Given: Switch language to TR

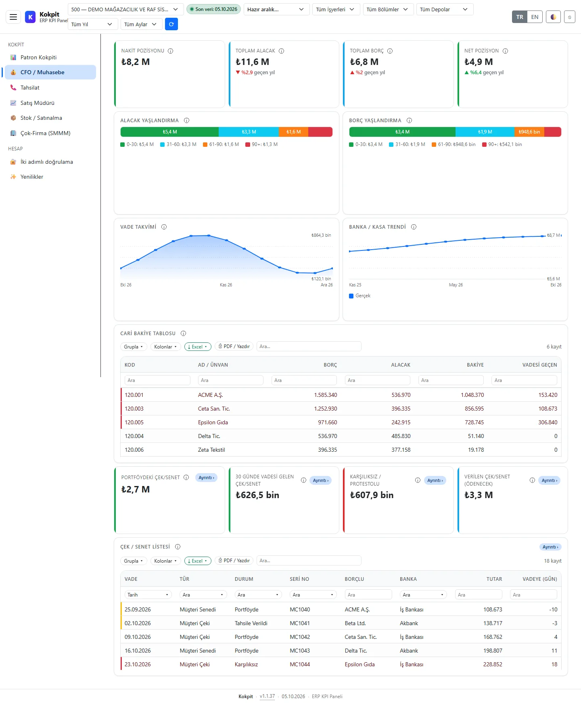Looking at the screenshot, I should click(x=520, y=17).
